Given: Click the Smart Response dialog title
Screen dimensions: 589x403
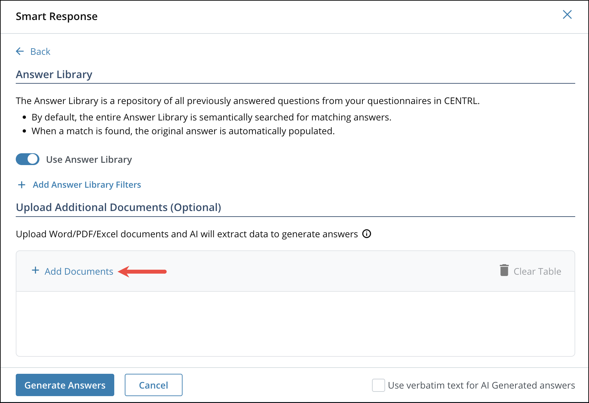Looking at the screenshot, I should click(56, 16).
